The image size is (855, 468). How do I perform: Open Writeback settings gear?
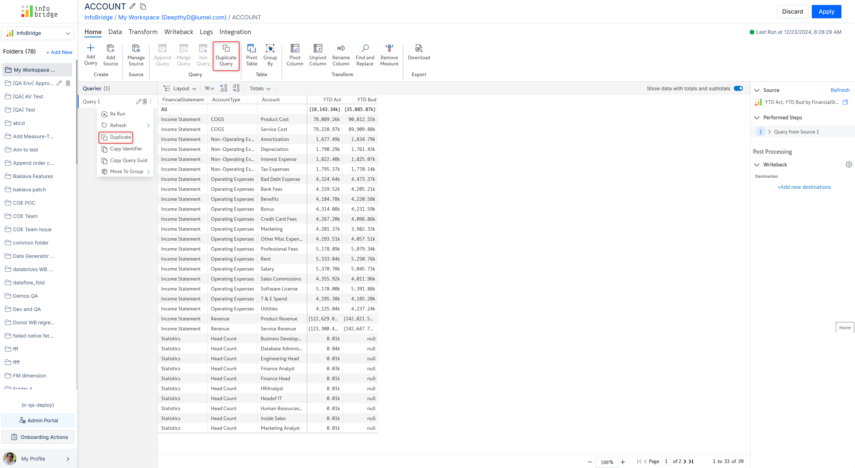848,165
